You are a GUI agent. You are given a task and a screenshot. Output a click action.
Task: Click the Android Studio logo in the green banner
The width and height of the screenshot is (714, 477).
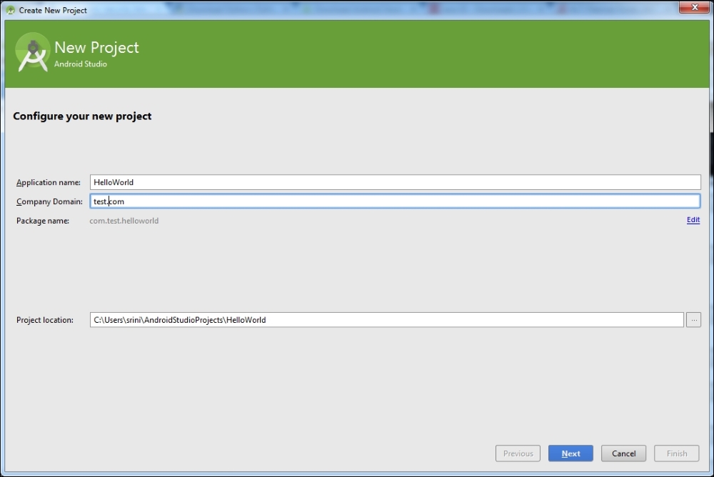coord(32,53)
